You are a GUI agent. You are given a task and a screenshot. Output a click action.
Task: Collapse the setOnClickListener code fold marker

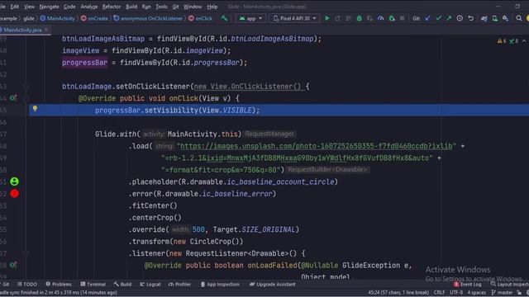(26, 87)
